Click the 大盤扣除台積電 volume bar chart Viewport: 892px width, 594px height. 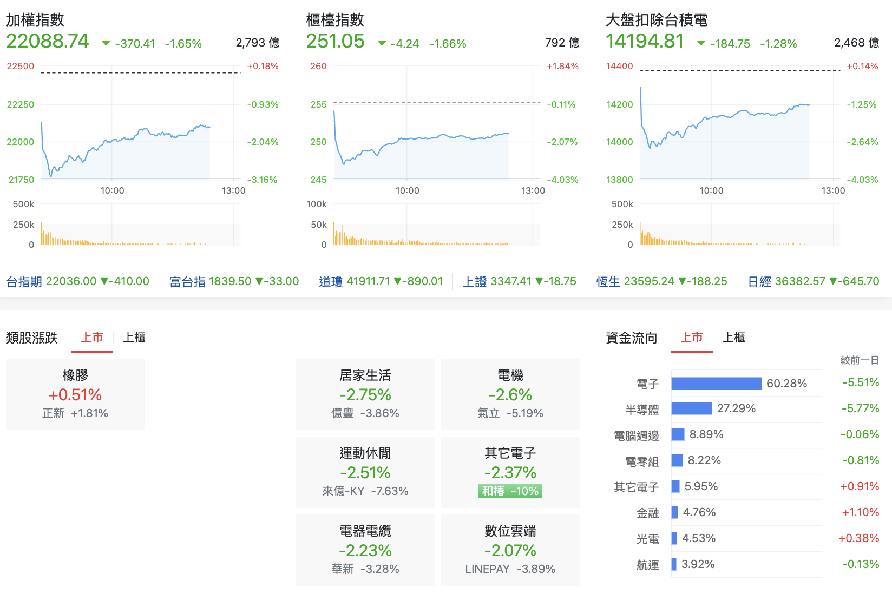pos(740,225)
